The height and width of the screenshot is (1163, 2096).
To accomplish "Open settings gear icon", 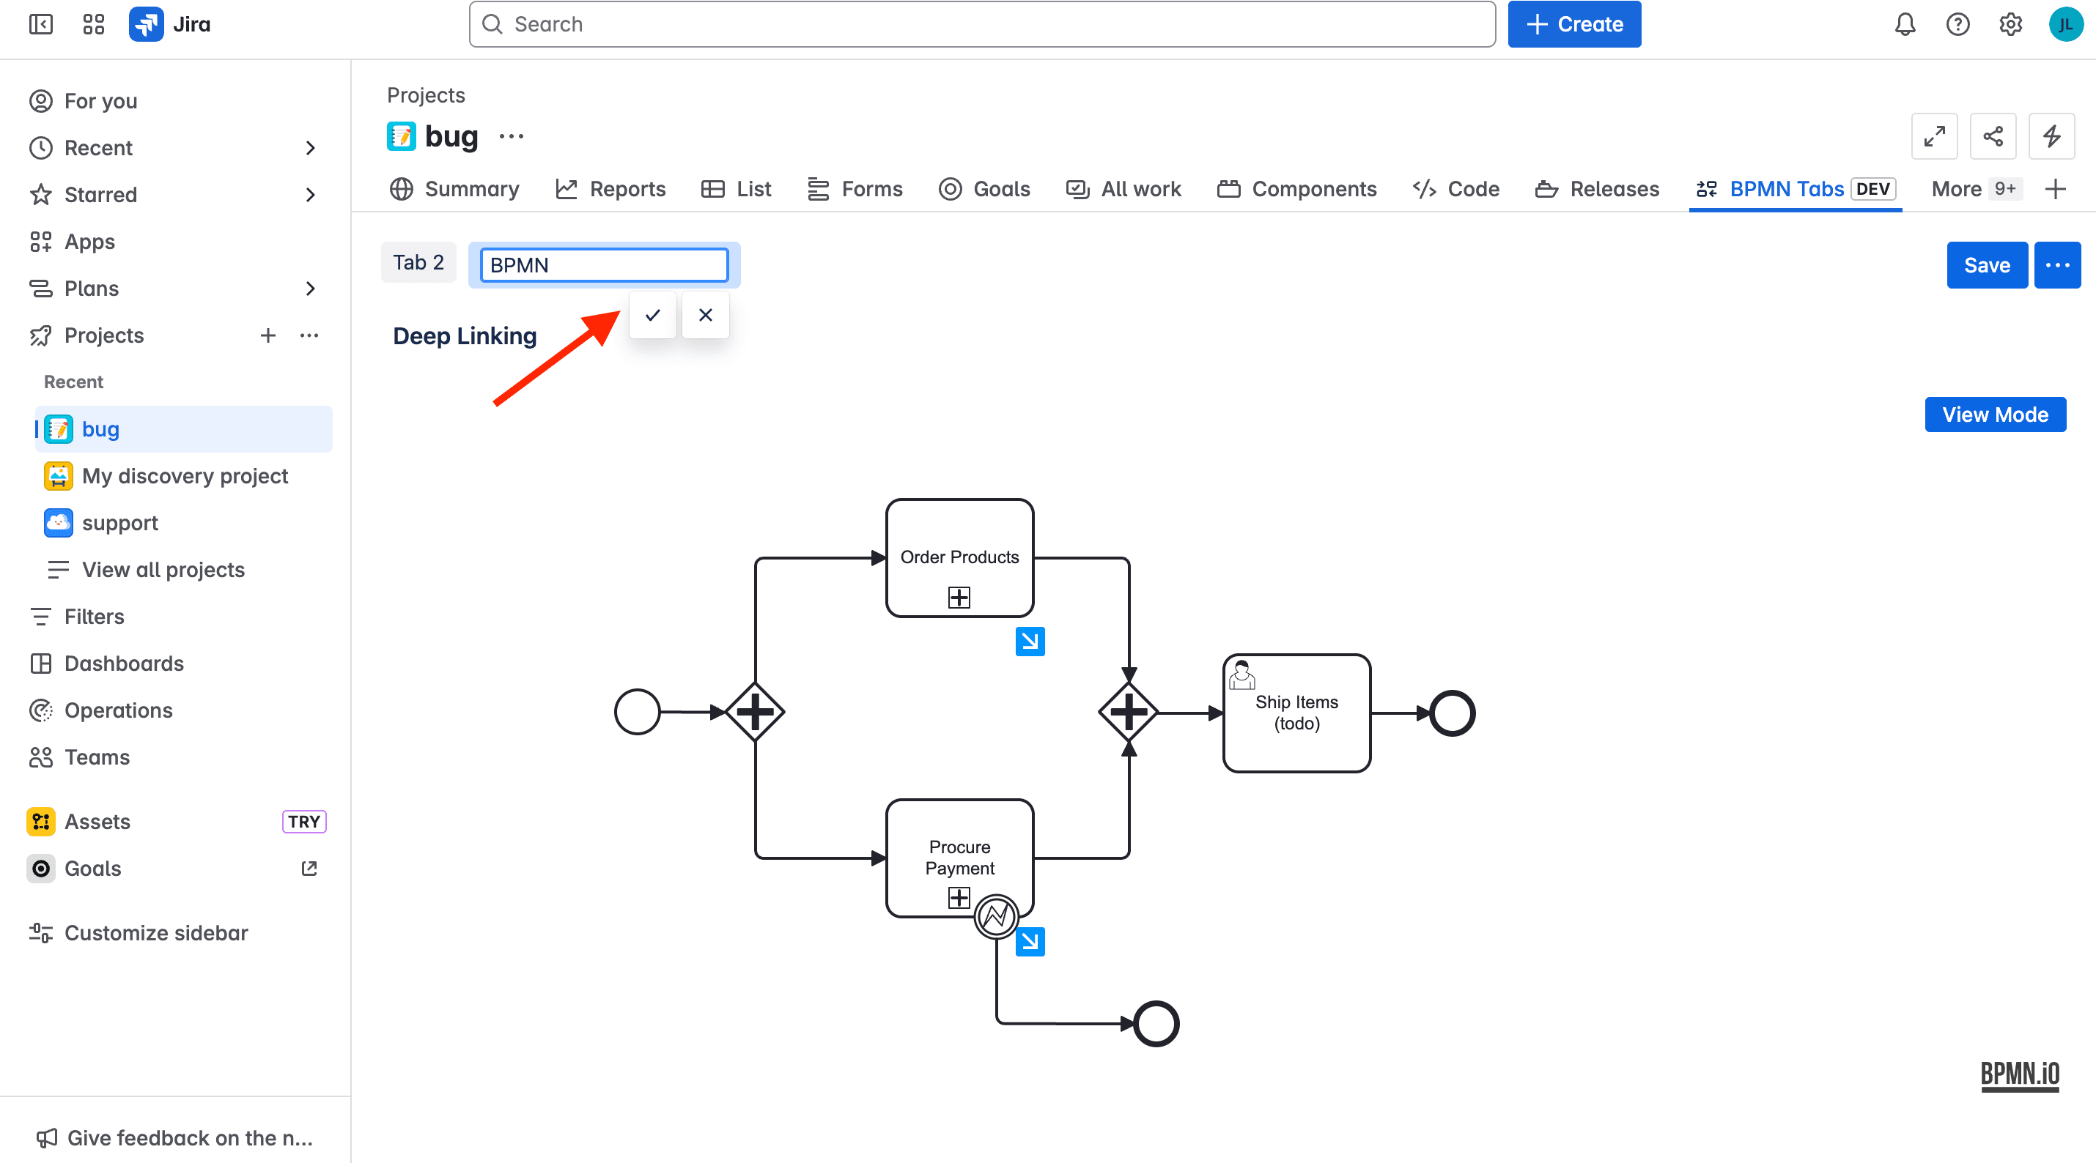I will (2010, 24).
